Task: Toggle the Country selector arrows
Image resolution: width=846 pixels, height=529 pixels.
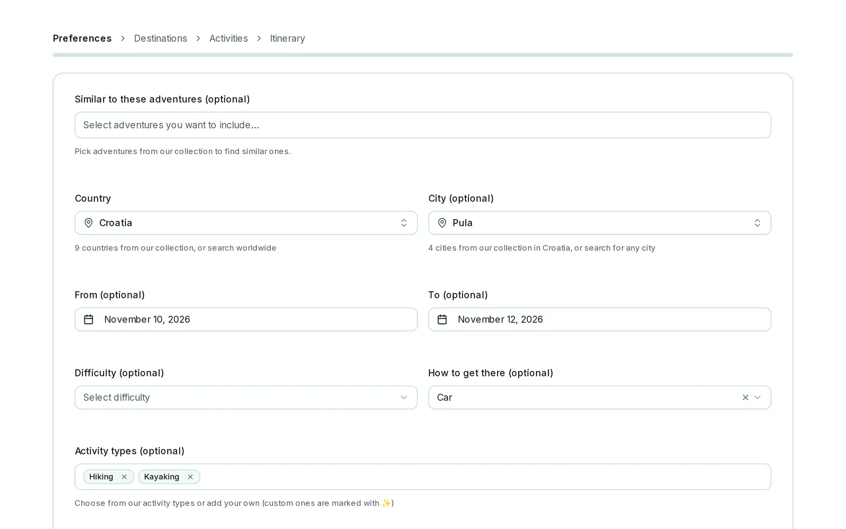Action: click(x=404, y=223)
